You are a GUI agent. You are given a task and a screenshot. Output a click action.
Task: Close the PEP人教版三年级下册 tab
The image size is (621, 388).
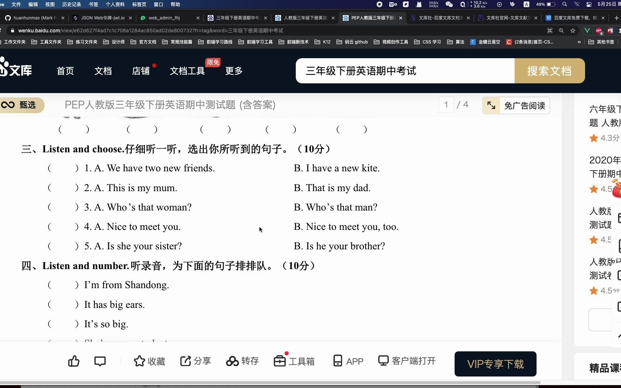[401, 18]
